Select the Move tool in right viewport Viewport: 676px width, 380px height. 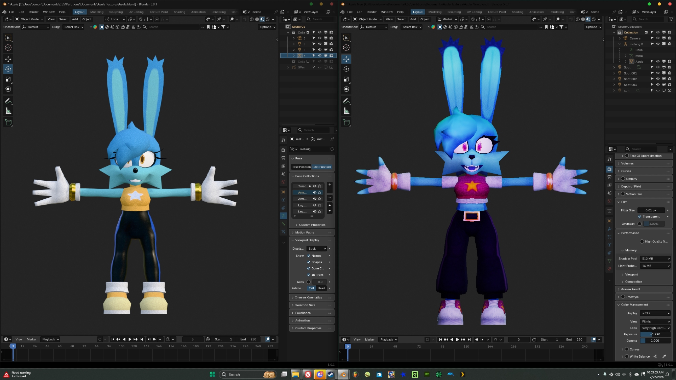pyautogui.click(x=346, y=59)
